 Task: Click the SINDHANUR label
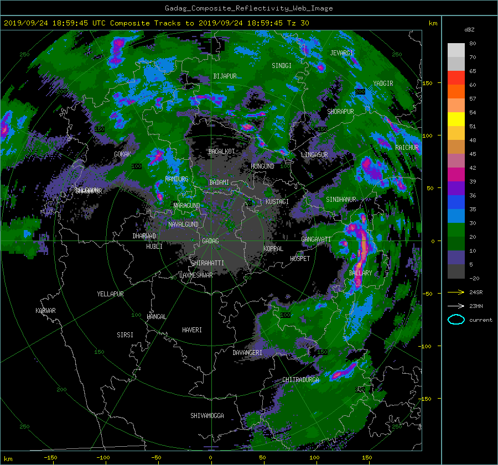point(341,200)
